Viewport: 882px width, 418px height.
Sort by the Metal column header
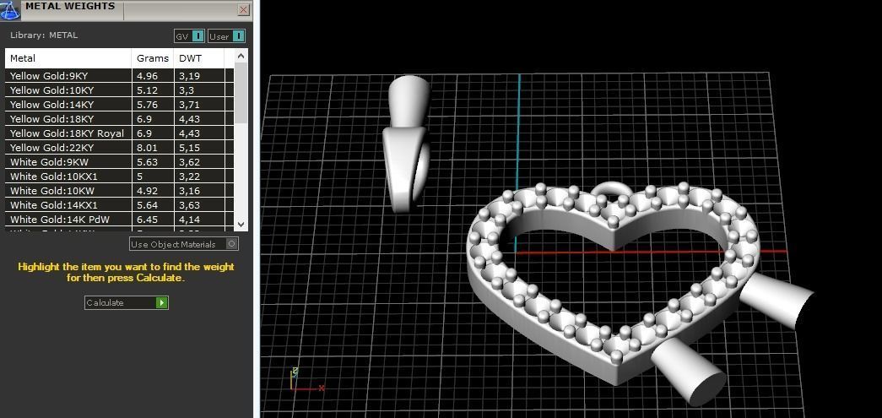coord(68,58)
